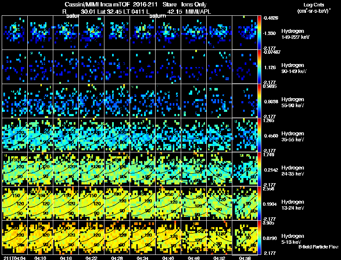Open the 04:58 panel in the 149-227 keV row
The image size is (341, 260).
pyautogui.click(x=245, y=32)
